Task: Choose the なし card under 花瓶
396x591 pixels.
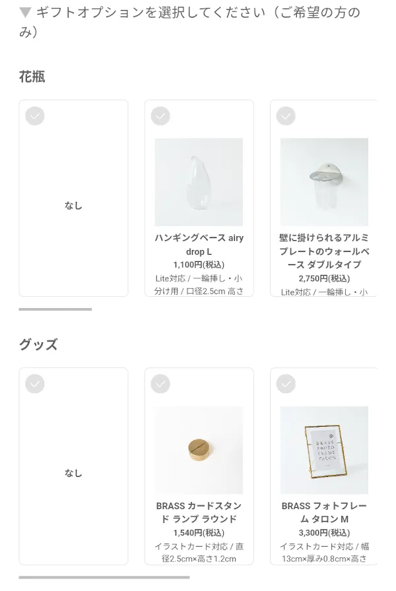Action: (x=73, y=199)
